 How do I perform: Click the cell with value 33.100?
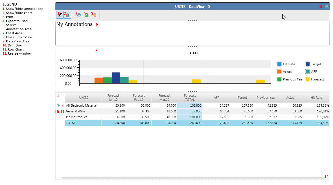[114, 105]
